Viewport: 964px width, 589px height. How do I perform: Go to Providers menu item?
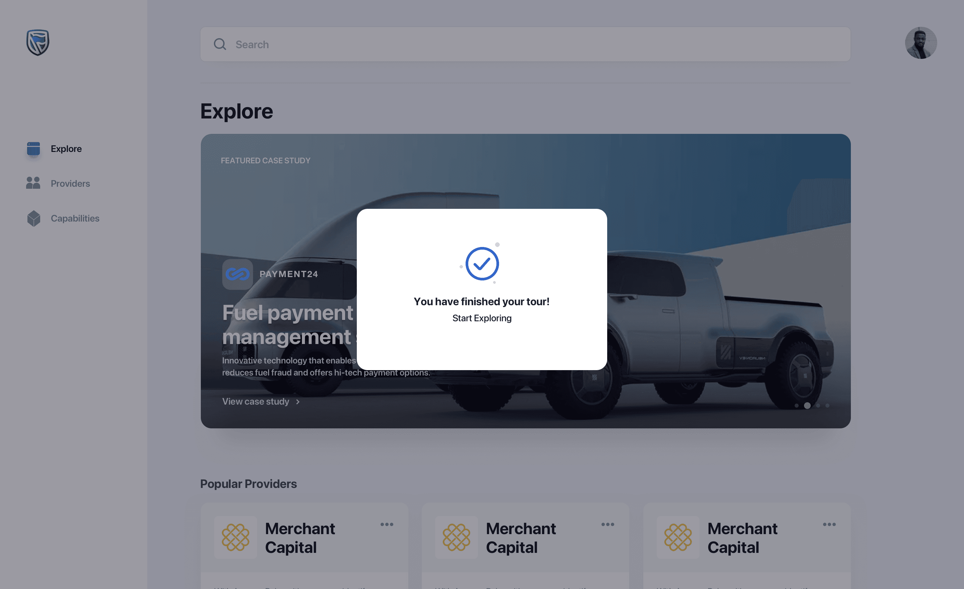click(70, 183)
